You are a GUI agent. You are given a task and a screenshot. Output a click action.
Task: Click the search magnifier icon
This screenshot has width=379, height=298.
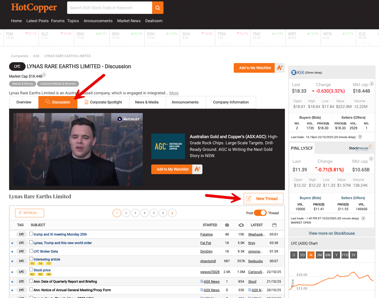tap(158, 8)
